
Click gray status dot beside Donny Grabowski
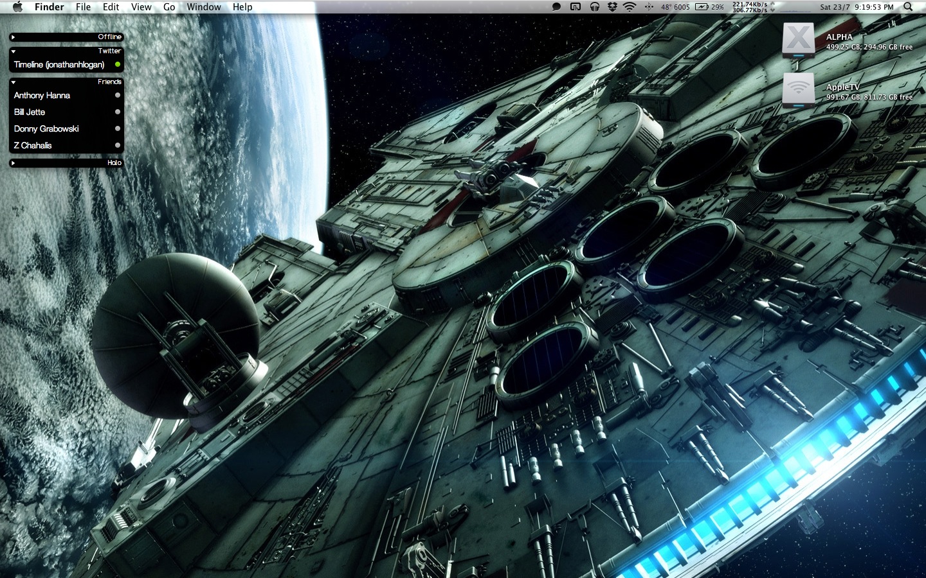pos(118,128)
